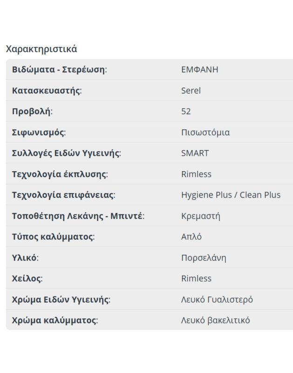Click the Βιδώματα - Στερέωση label
293x373 pixels.
pyautogui.click(x=59, y=69)
